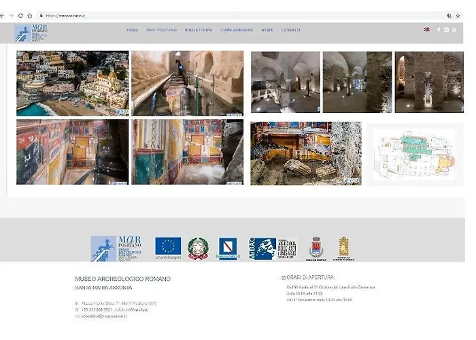The image size is (476, 340).
Task: Reload the page with refresh icon
Action: tap(20, 15)
